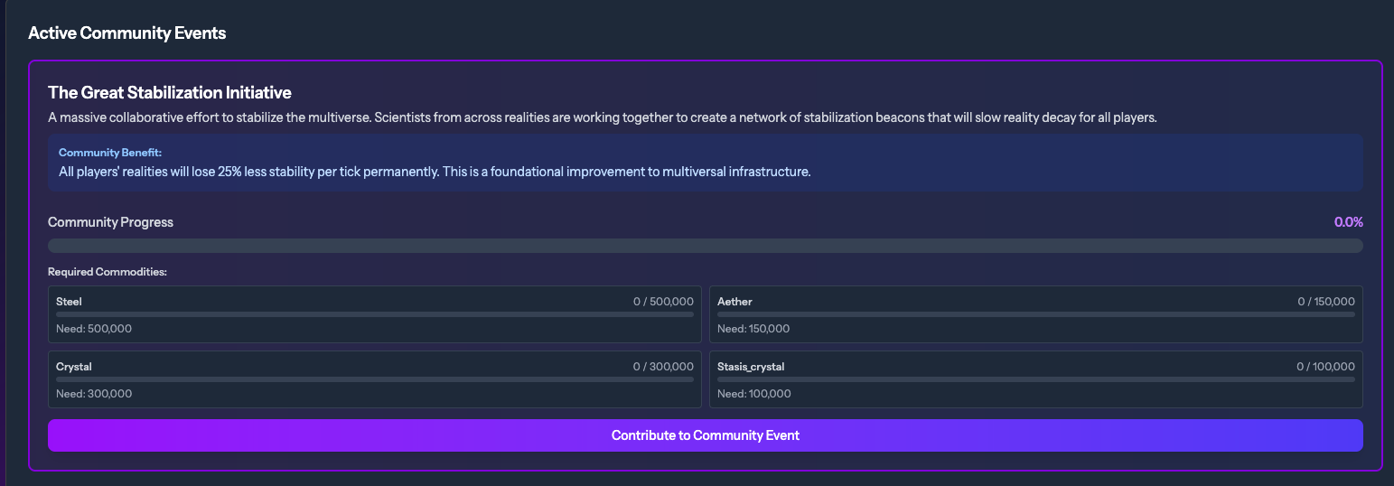This screenshot has width=1394, height=486.
Task: Click the 0.0% progress percentage
Action: point(1348,222)
